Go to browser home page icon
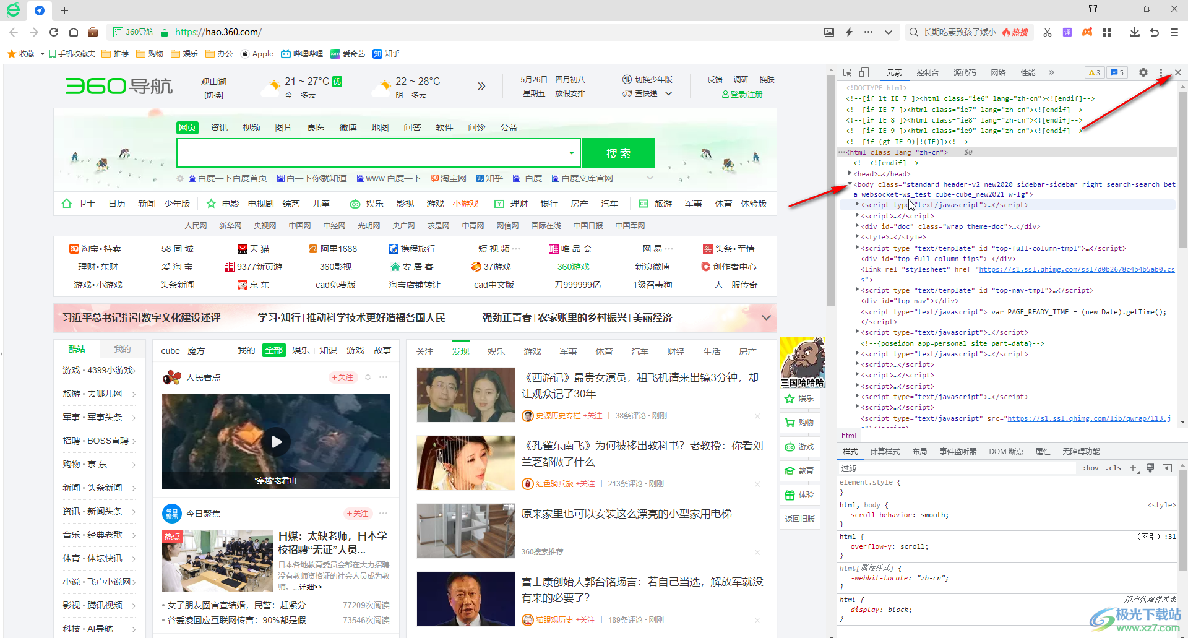The width and height of the screenshot is (1188, 638). (74, 32)
